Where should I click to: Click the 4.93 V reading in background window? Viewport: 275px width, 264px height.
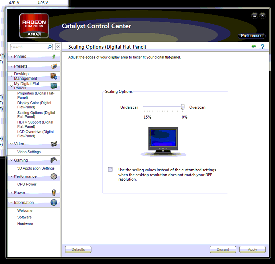point(43,3)
